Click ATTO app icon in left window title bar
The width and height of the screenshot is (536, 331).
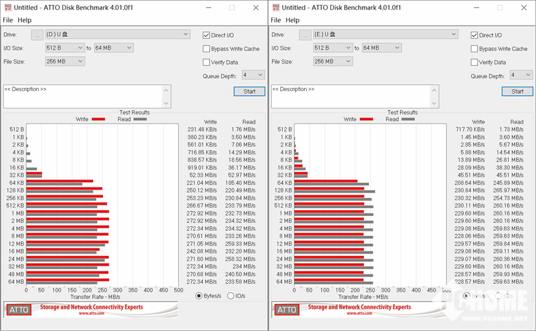click(x=8, y=8)
